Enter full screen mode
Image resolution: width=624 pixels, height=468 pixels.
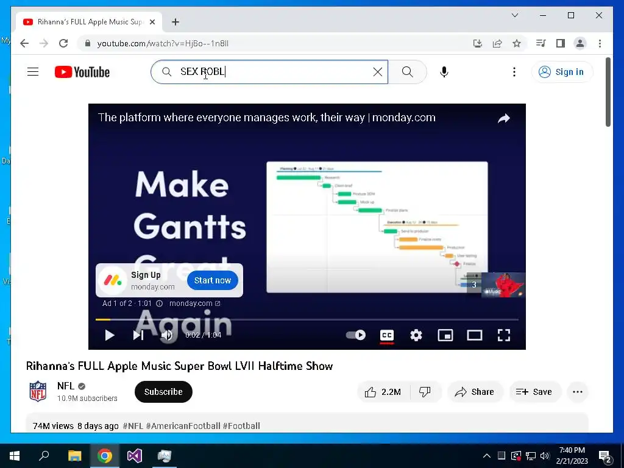[x=504, y=335]
